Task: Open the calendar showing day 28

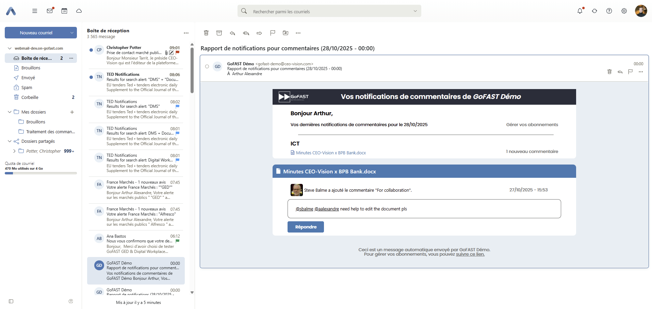Action: click(x=64, y=11)
